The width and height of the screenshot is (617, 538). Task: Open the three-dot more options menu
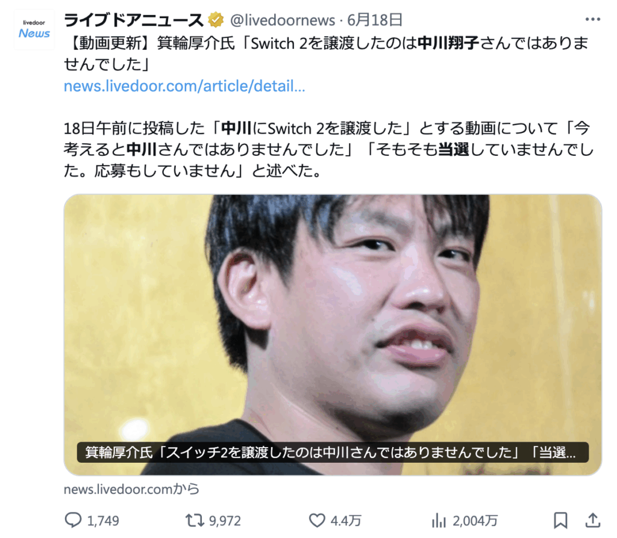592,19
